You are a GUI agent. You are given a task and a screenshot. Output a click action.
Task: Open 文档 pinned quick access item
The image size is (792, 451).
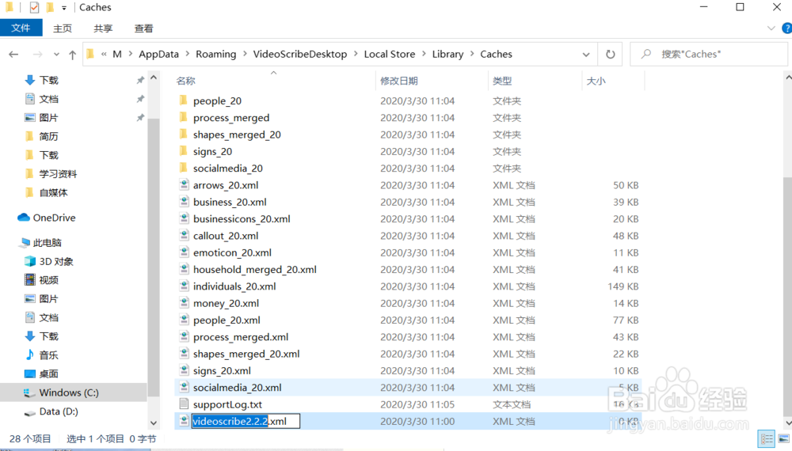pos(48,99)
